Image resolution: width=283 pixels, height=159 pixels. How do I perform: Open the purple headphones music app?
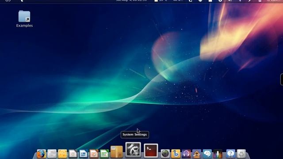186,154
